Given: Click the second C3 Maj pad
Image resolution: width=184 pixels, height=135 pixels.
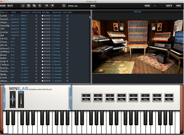Looking at the screenshot, I should (x=98, y=97).
